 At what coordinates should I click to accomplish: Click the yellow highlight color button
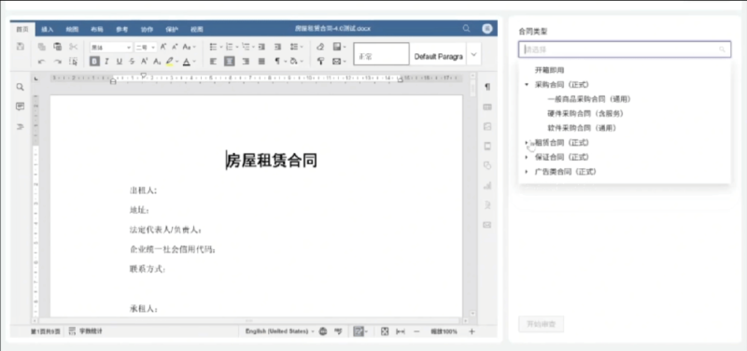point(170,62)
